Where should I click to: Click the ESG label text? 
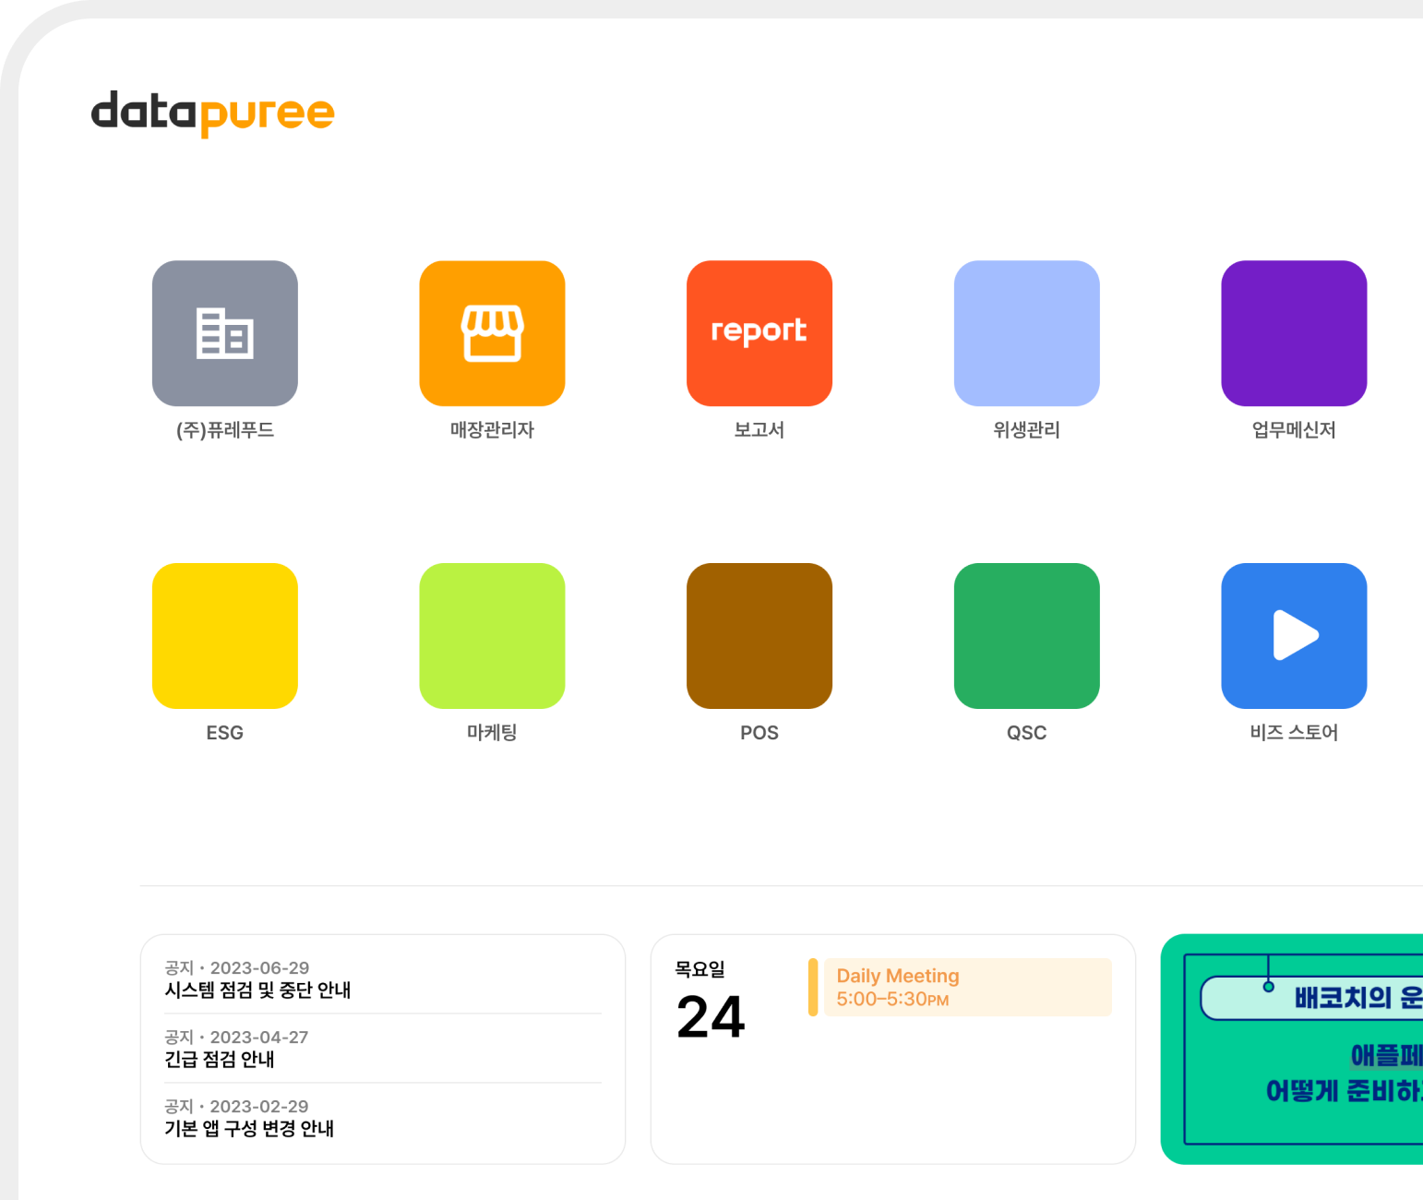[225, 733]
